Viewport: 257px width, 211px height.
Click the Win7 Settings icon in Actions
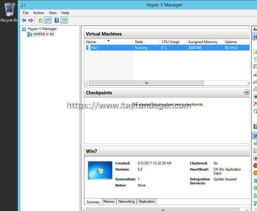click(x=255, y=151)
